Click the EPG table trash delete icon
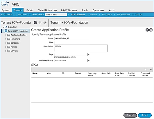 [146, 70]
